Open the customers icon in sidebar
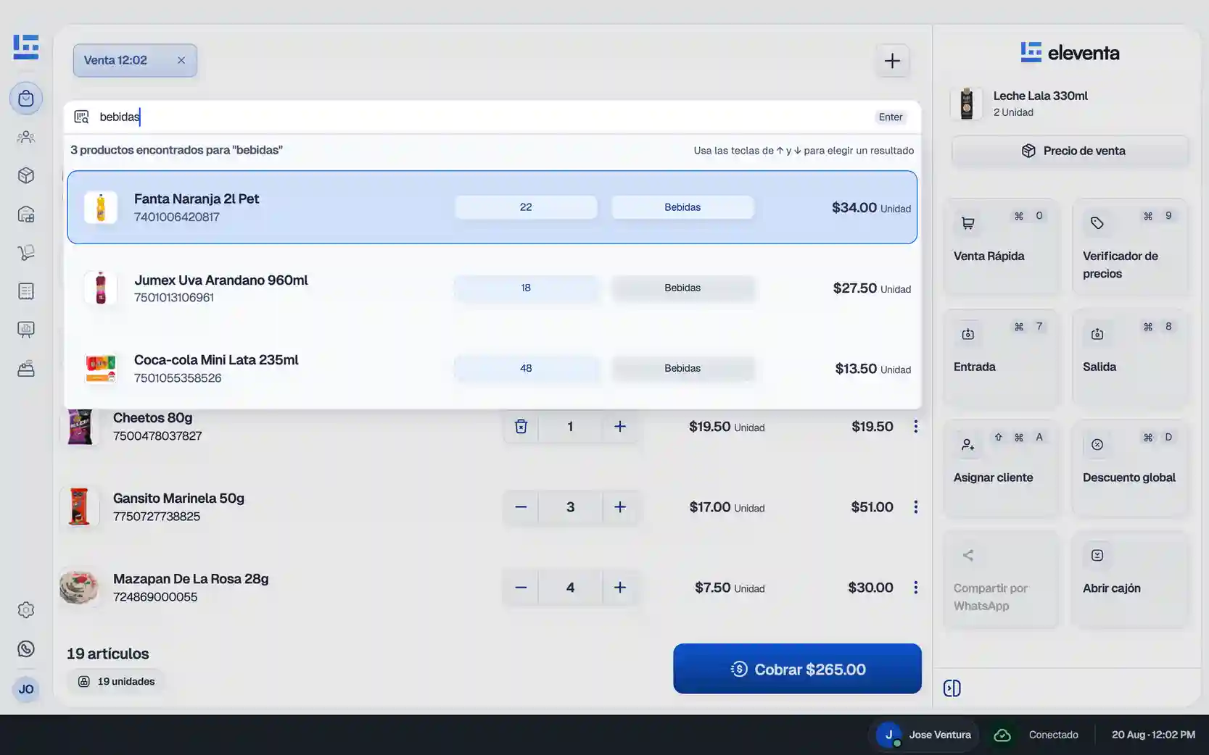 pyautogui.click(x=26, y=137)
